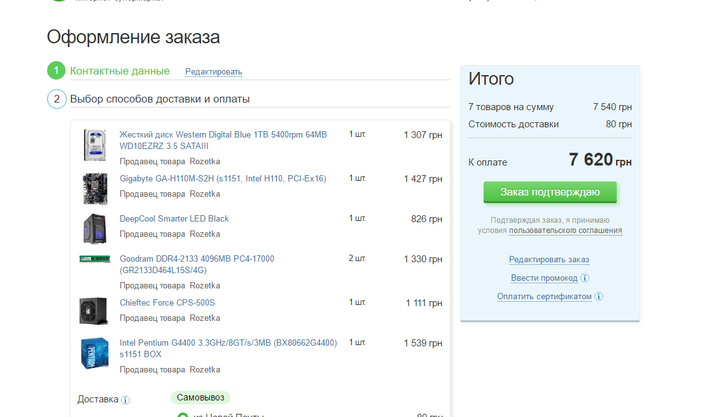Screen dimensions: 707x417
Task: Click Редактировать заказ link
Action: click(x=549, y=260)
